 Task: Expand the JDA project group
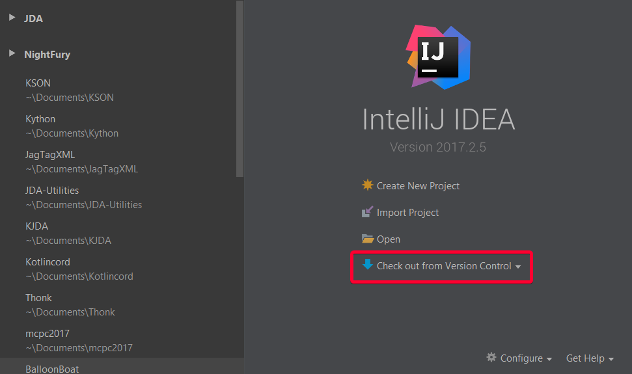coord(12,18)
